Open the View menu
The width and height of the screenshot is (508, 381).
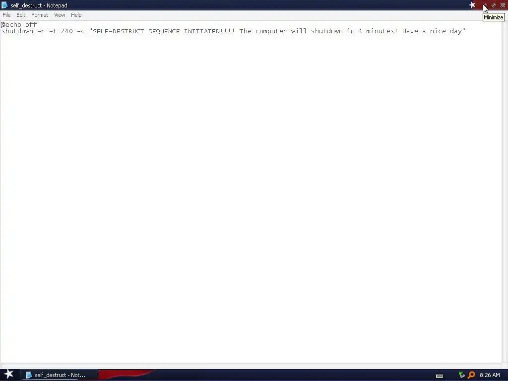[x=60, y=15]
